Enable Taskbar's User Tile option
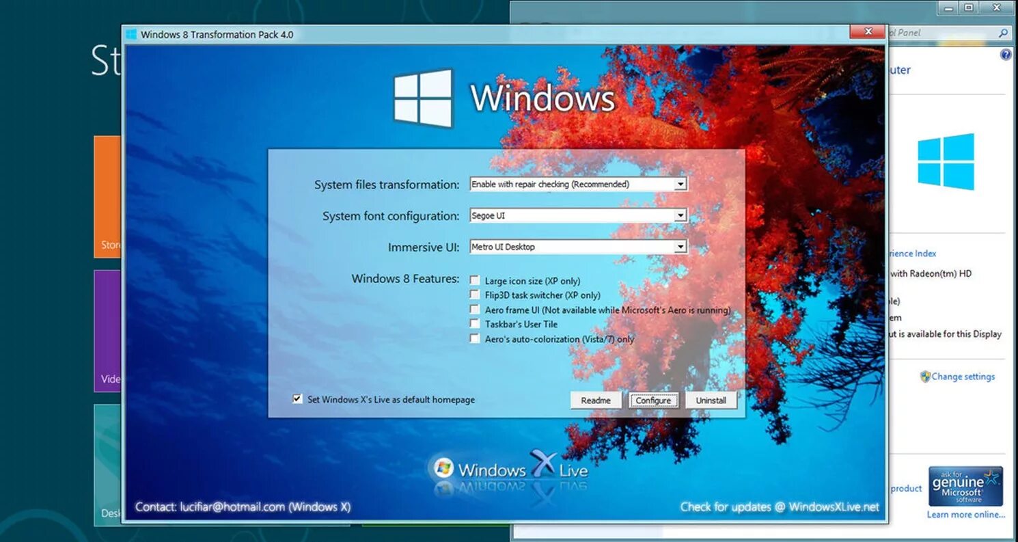1018x542 pixels. tap(475, 324)
